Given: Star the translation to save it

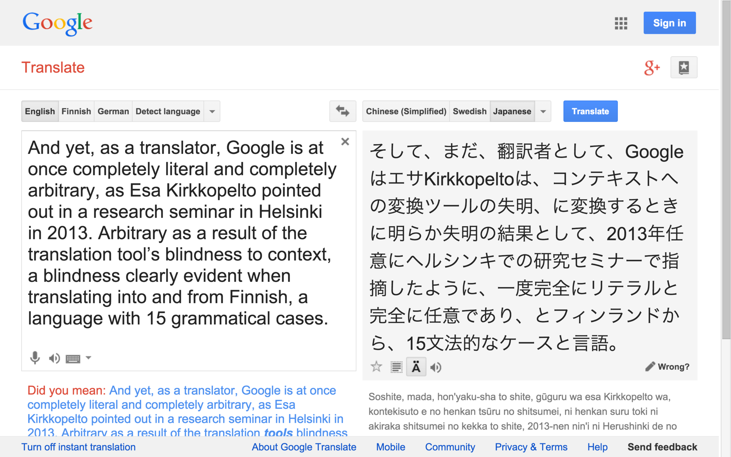Looking at the screenshot, I should [376, 367].
